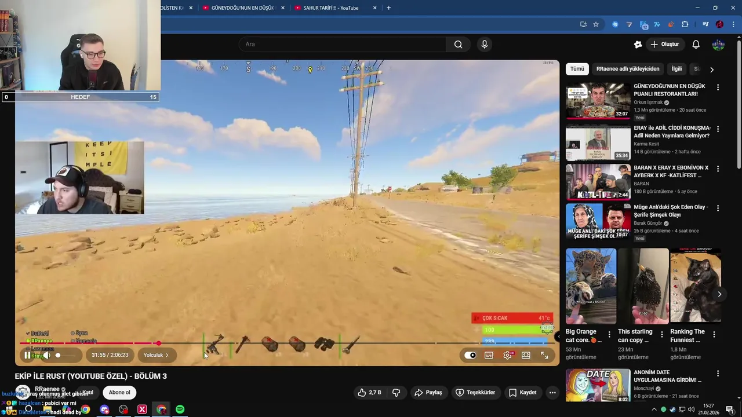The width and height of the screenshot is (742, 417).
Task: Pause the video with the player pause button
Action: click(27, 355)
